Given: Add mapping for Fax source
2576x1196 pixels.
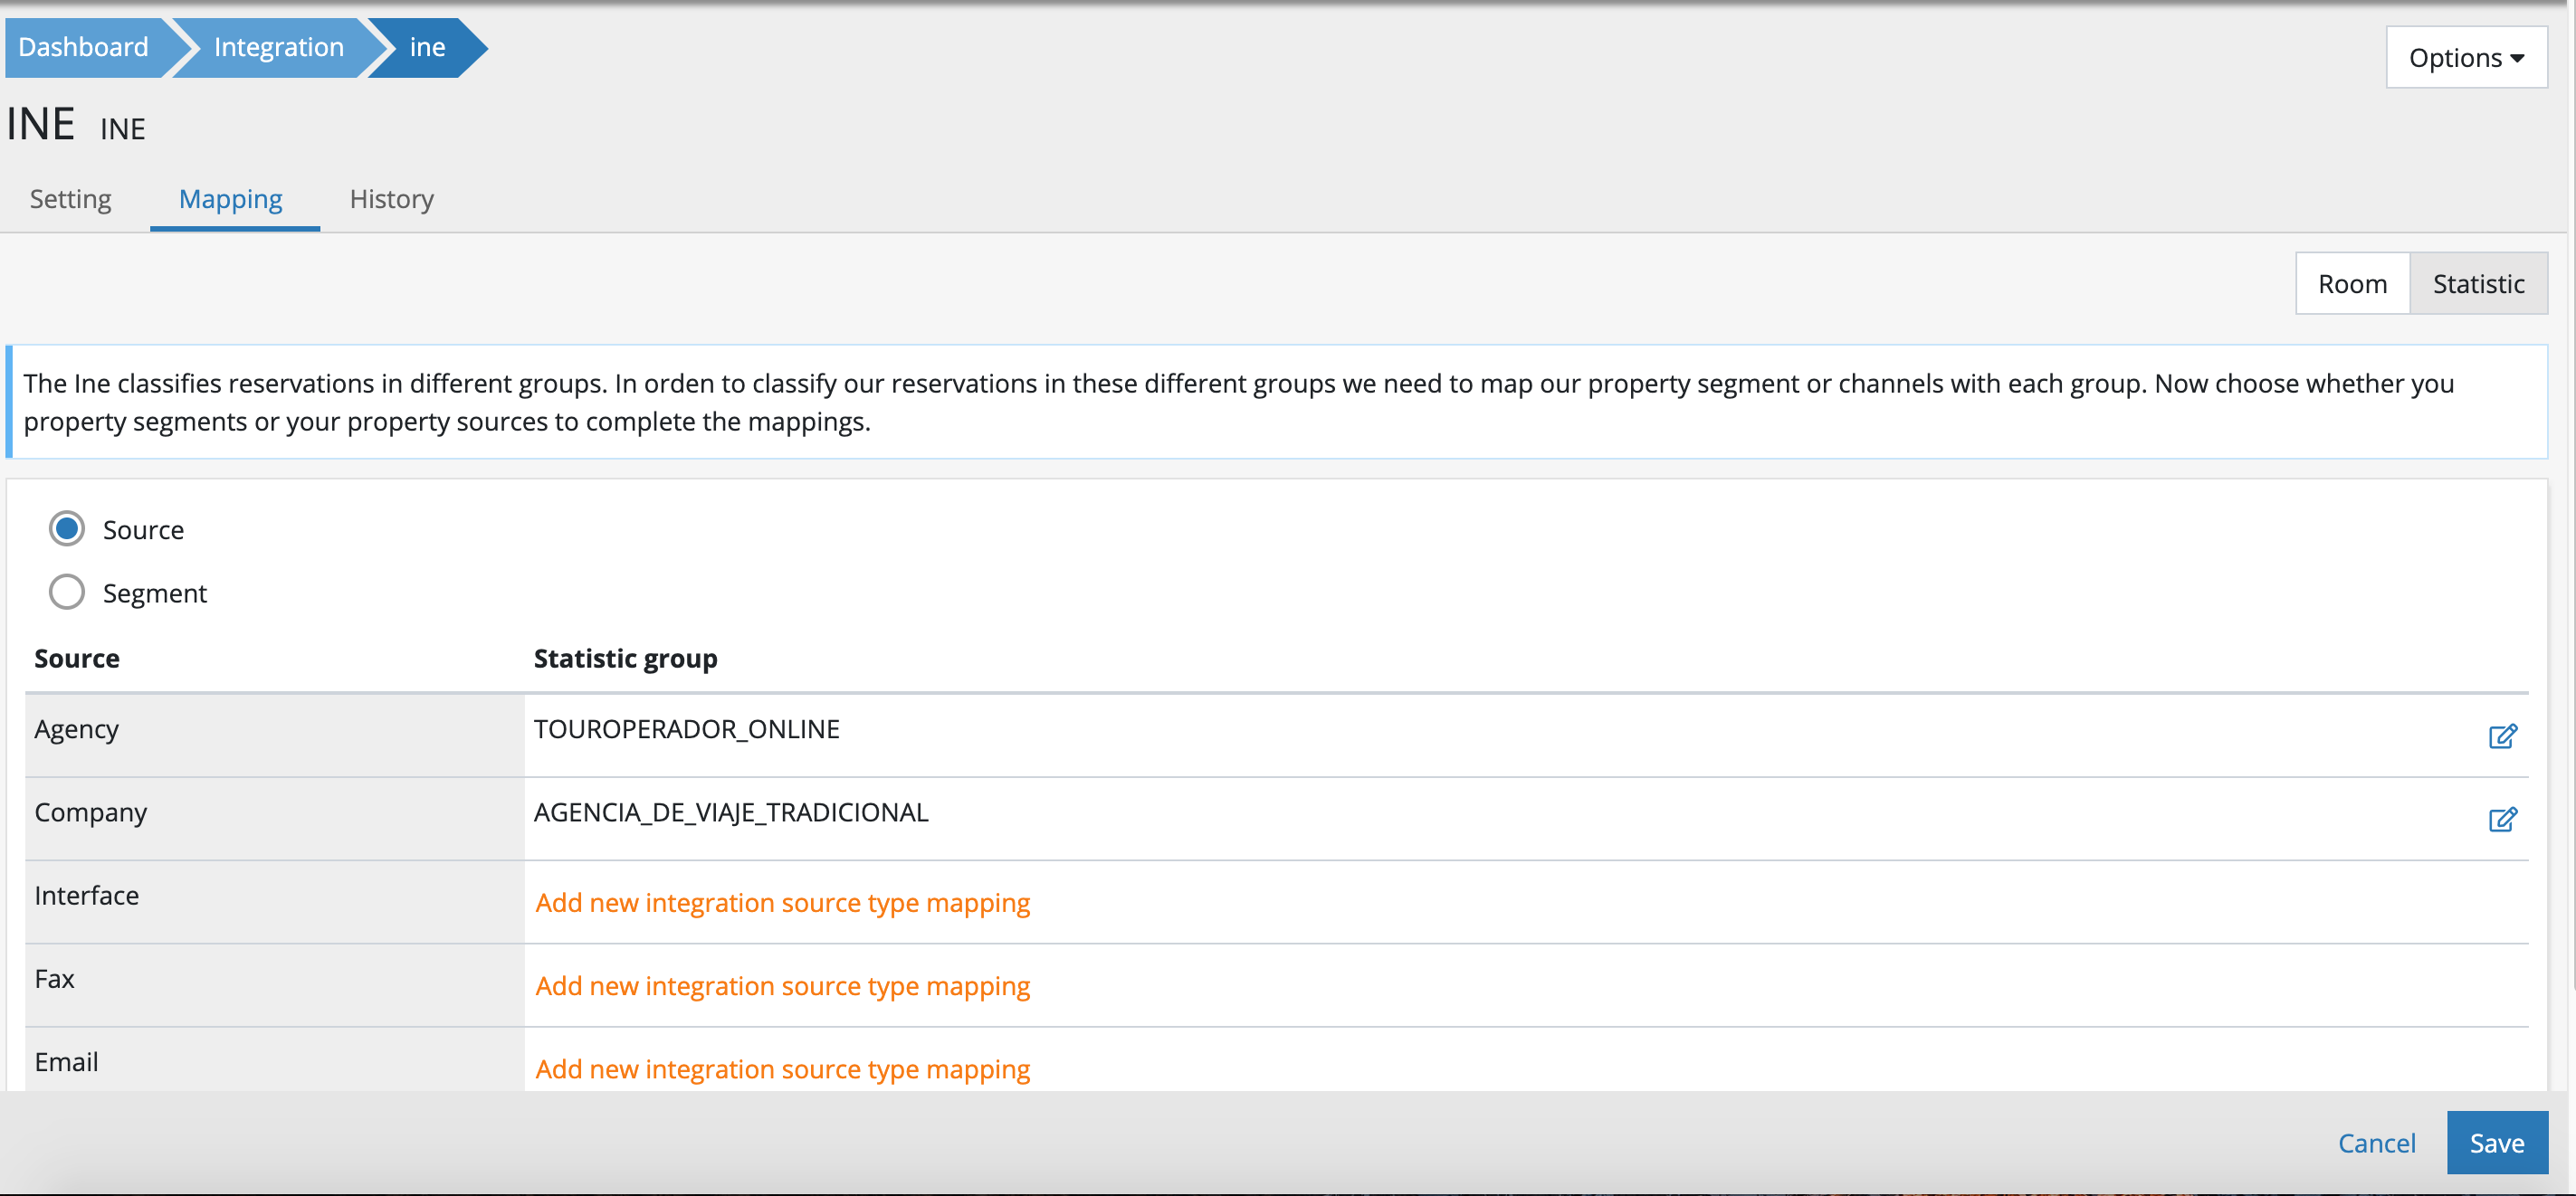Looking at the screenshot, I should pyautogui.click(x=782, y=985).
